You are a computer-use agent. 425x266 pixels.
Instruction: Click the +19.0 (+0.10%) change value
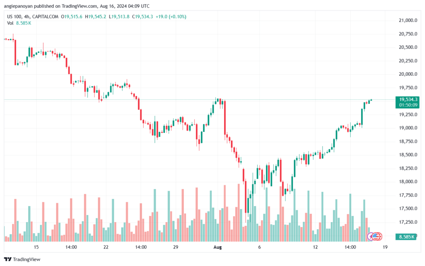coord(172,17)
